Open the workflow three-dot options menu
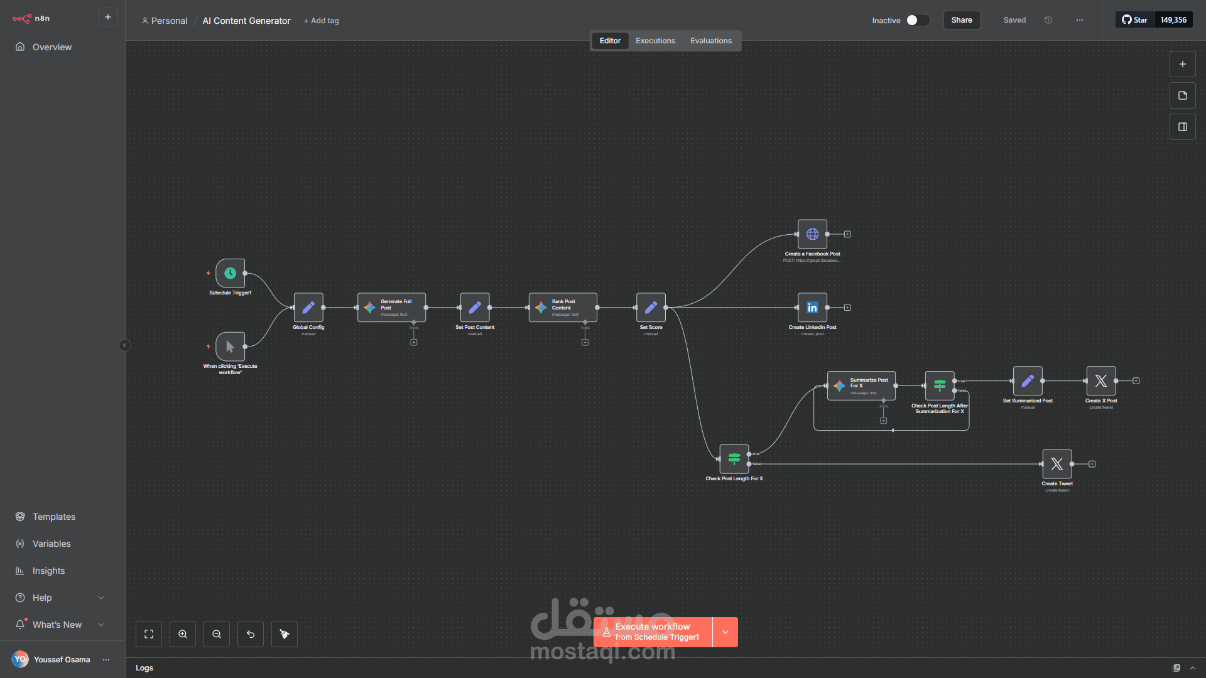The height and width of the screenshot is (678, 1206). click(1080, 20)
